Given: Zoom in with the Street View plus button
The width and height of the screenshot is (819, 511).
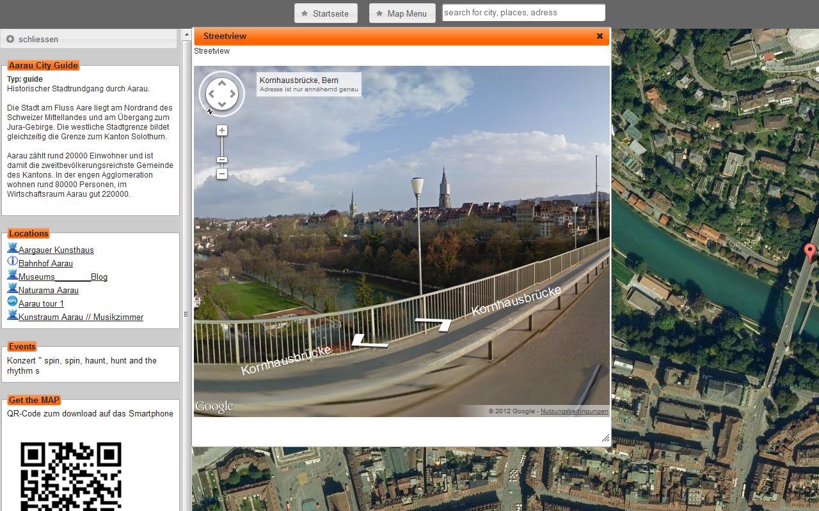Looking at the screenshot, I should [222, 130].
